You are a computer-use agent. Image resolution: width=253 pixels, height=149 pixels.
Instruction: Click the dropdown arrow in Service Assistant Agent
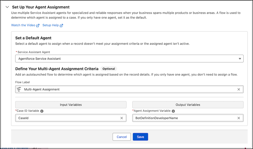(240, 59)
